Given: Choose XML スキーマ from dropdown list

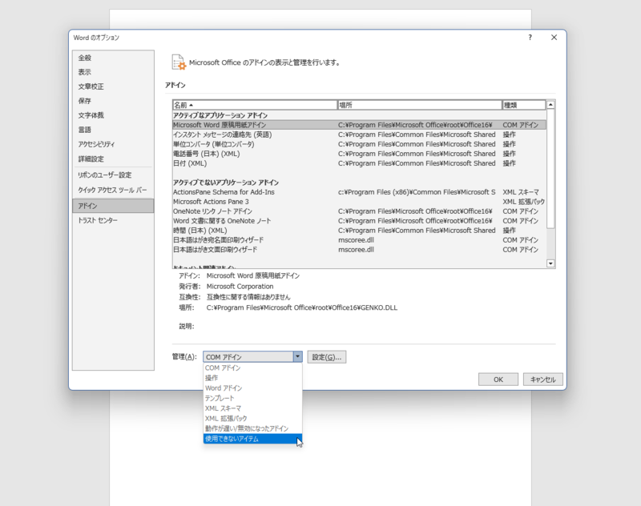Looking at the screenshot, I should [252, 408].
